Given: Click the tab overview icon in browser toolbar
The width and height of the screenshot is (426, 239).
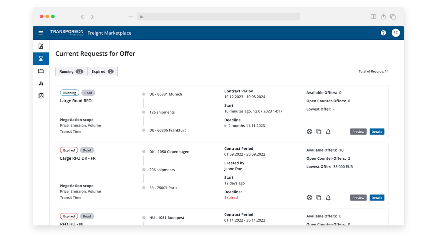Looking at the screenshot, I should coord(393,16).
